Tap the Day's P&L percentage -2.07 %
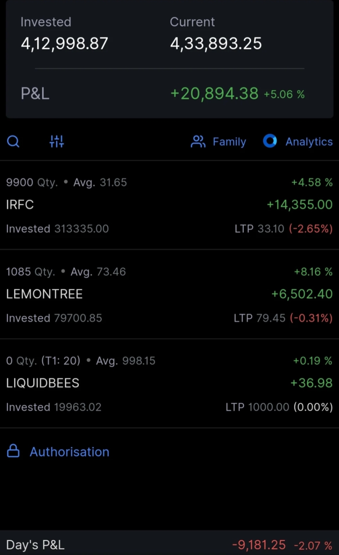This screenshot has width=339, height=555. pyautogui.click(x=313, y=546)
